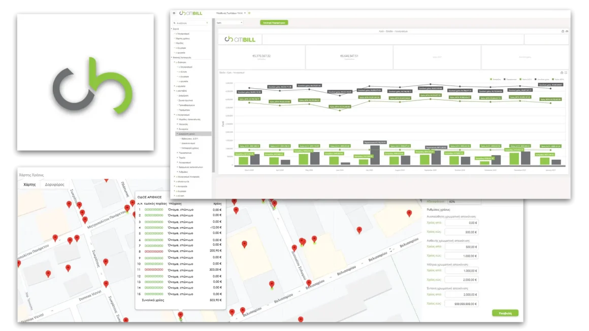
Task: Click the 60% field in the map settings
Action: [x=465, y=202]
